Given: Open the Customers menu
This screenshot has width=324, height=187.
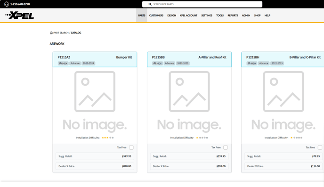Looking at the screenshot, I should pos(156,15).
